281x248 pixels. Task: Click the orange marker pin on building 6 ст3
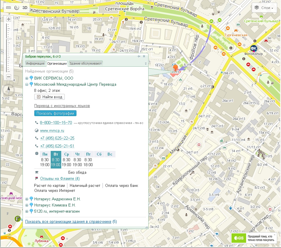(176, 68)
